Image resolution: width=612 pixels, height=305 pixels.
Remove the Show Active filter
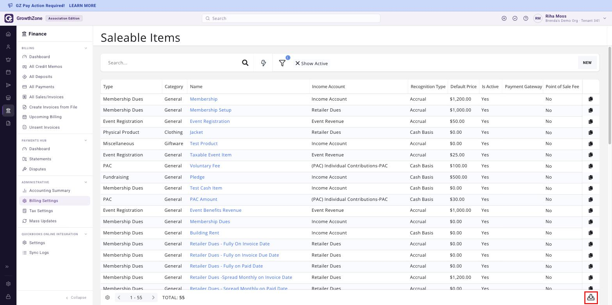click(x=297, y=63)
